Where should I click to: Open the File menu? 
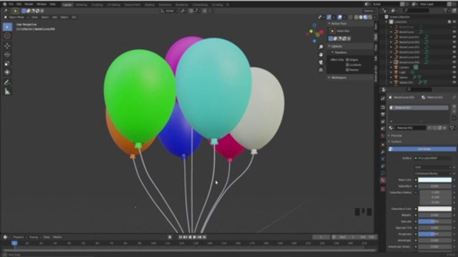11,4
